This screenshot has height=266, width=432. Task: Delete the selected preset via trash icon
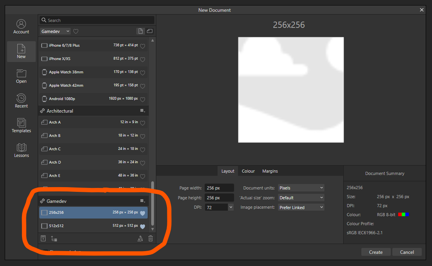pyautogui.click(x=150, y=238)
